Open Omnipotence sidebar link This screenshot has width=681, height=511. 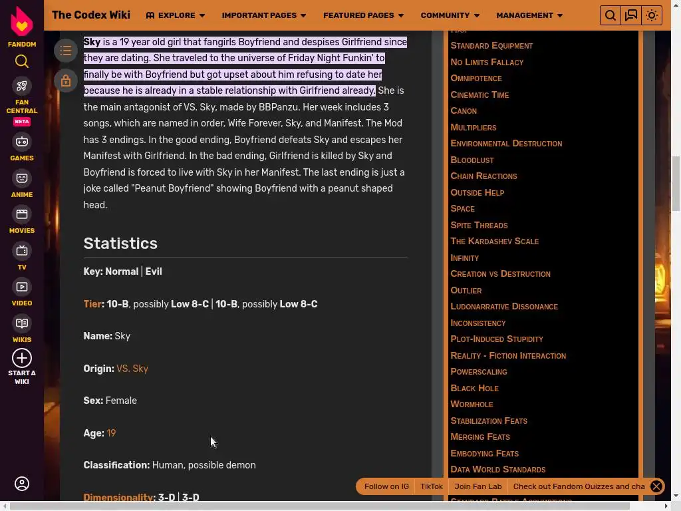tap(476, 79)
